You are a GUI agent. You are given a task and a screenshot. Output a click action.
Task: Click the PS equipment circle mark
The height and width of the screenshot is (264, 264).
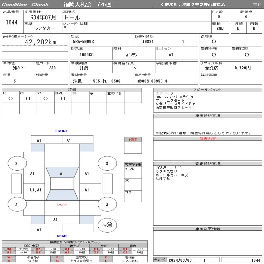click(x=28, y=99)
